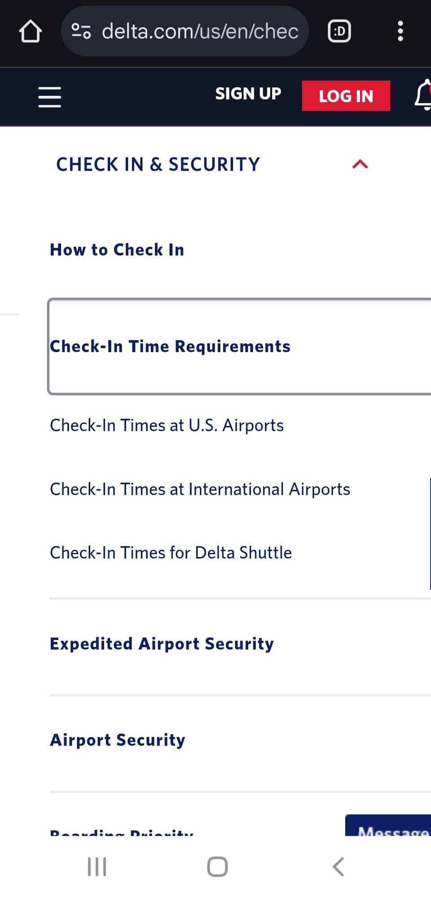Open the notifications bell

(424, 96)
